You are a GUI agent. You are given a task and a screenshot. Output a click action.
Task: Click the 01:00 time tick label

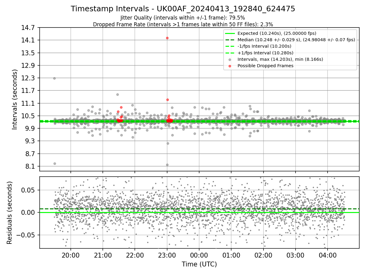point(231,255)
